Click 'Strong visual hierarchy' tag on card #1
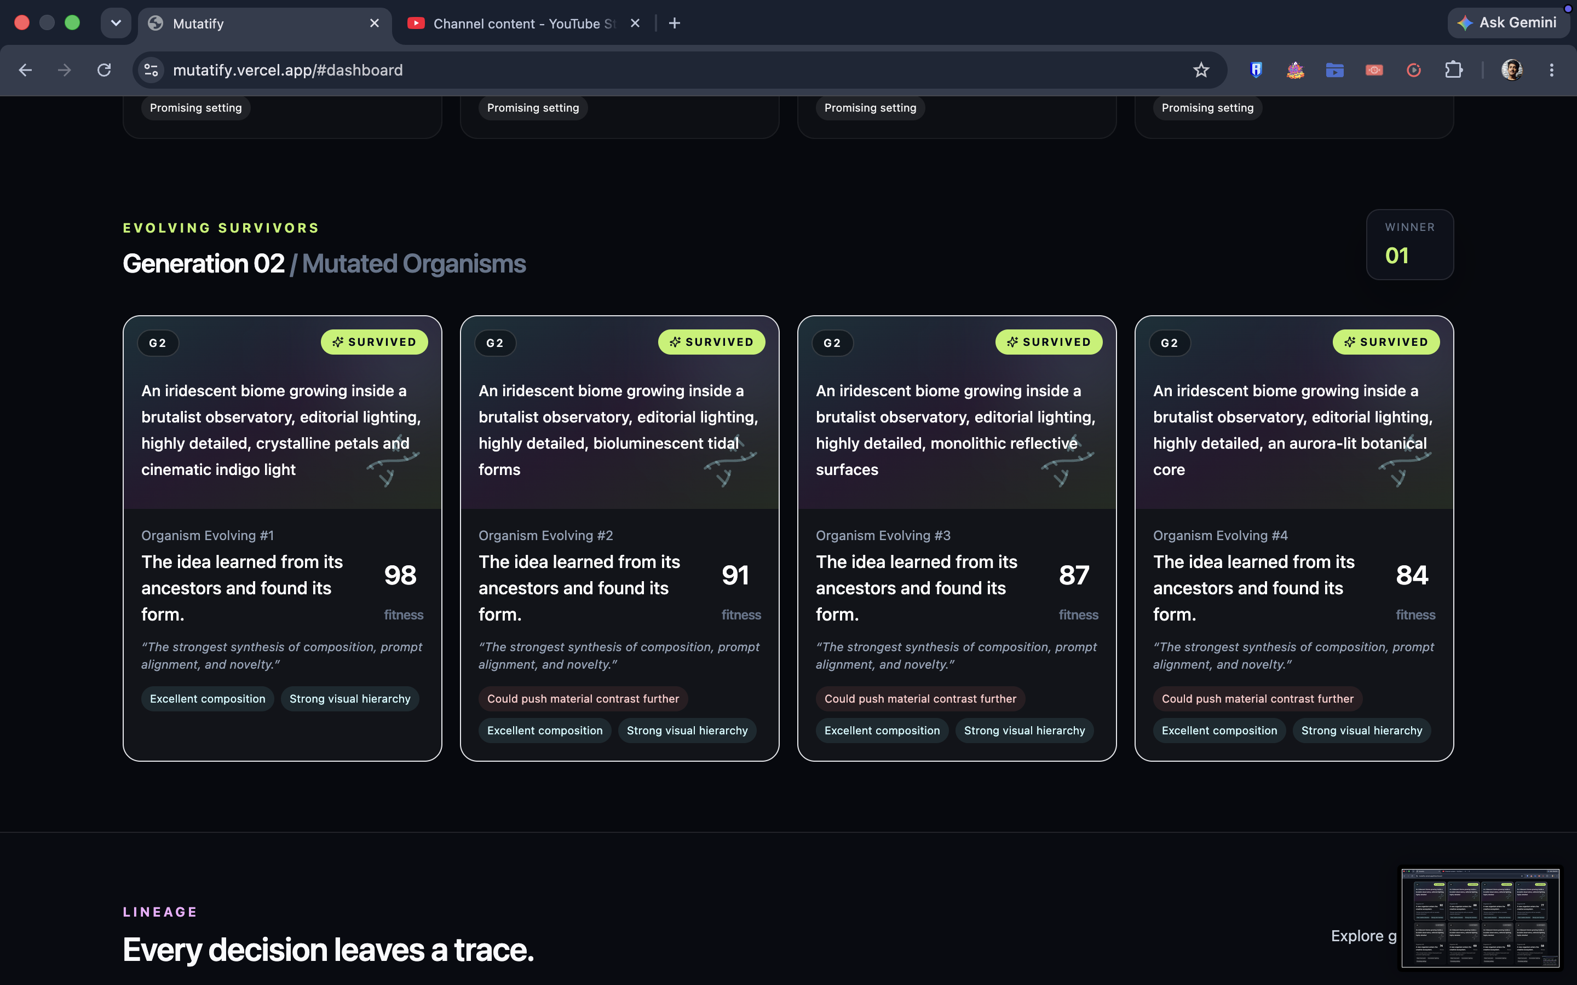1577x985 pixels. point(350,698)
